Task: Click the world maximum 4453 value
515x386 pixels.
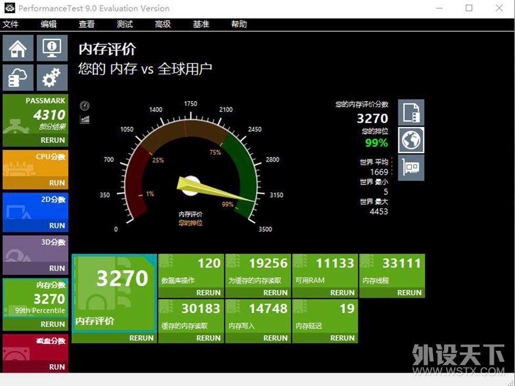Action: [379, 211]
